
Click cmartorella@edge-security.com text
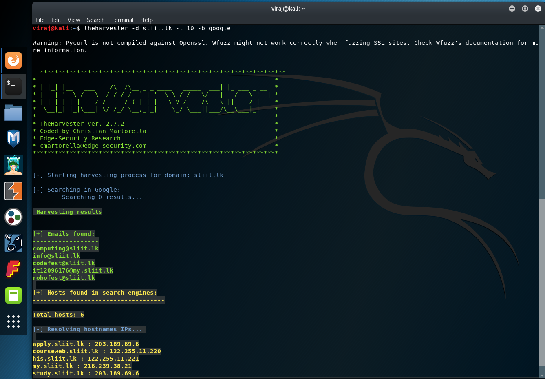[x=93, y=146]
